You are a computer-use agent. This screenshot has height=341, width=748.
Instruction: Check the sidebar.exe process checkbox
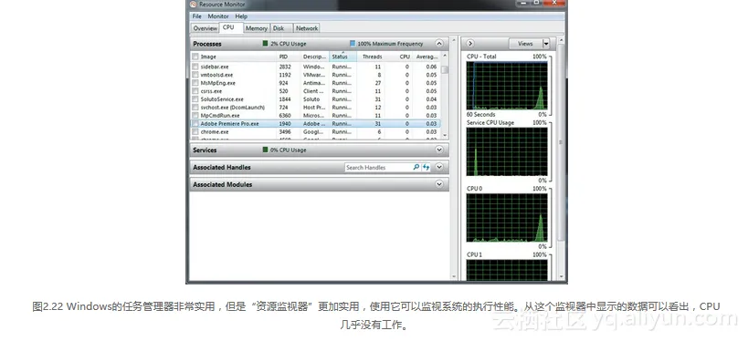click(x=195, y=67)
